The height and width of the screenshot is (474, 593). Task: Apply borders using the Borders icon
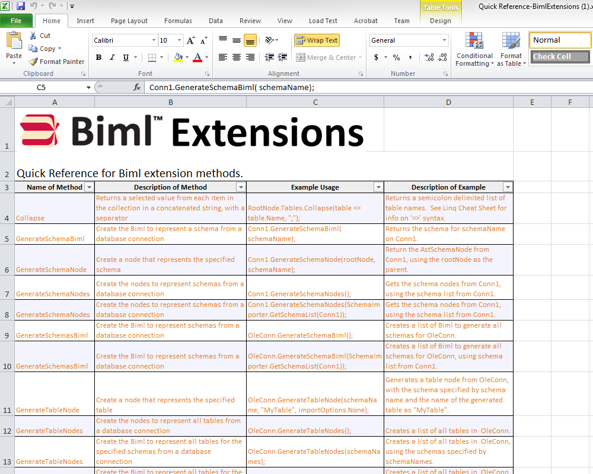coord(152,57)
